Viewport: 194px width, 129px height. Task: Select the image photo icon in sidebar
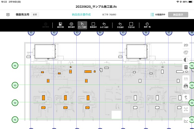click(x=186, y=86)
